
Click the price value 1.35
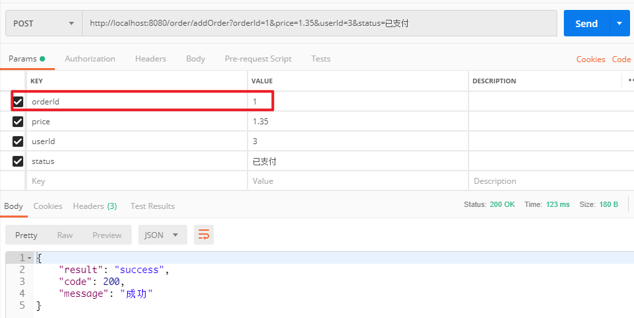coord(358,121)
